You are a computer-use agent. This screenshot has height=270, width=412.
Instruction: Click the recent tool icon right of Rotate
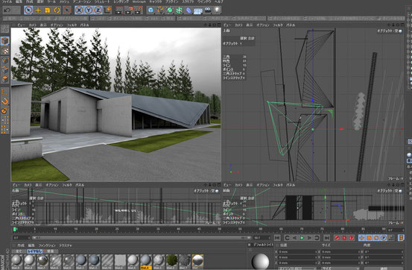tap(67, 10)
